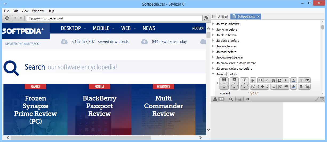The height and width of the screenshot is (142, 327).
Task: Click the background position tool icon
Action: point(280,87)
